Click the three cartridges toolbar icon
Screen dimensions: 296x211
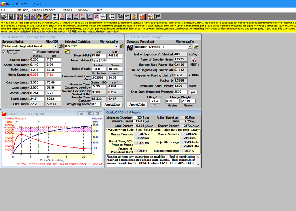coord(143,17)
